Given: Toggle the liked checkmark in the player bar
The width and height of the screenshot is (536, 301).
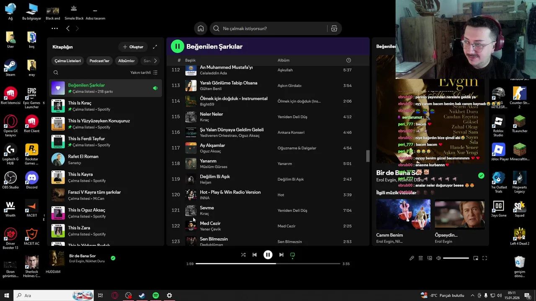Looking at the screenshot, I should click(113, 258).
